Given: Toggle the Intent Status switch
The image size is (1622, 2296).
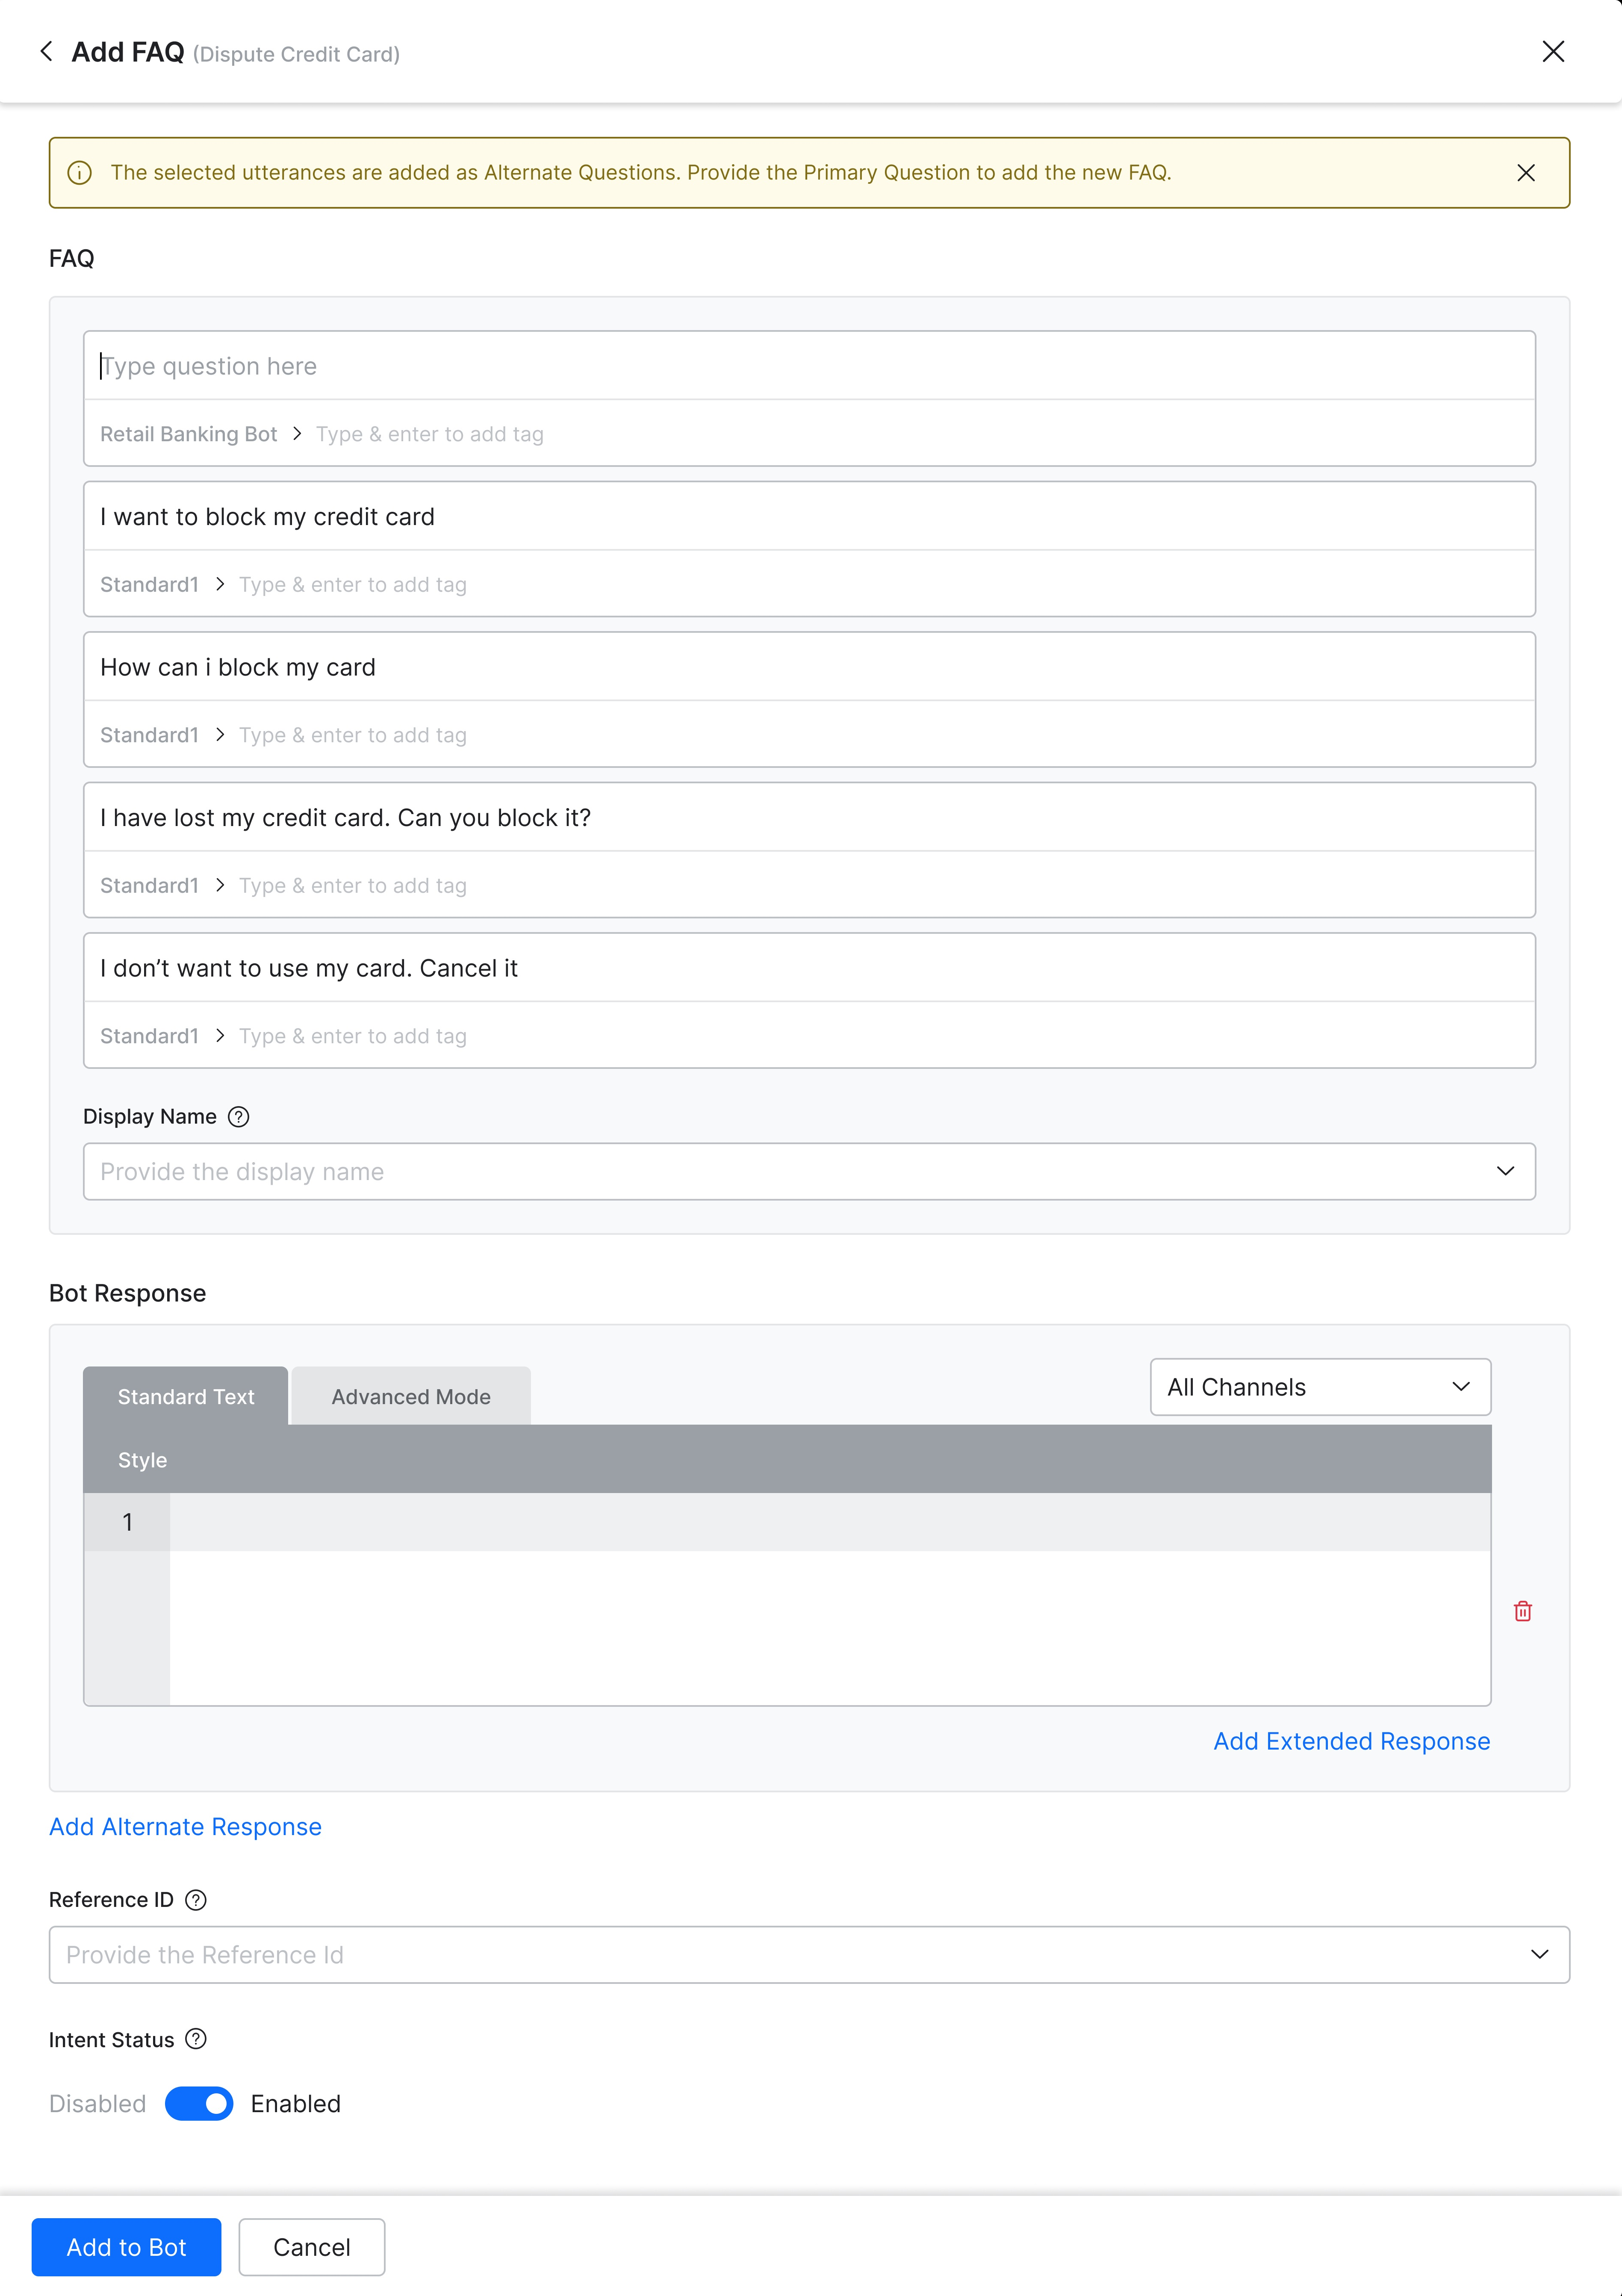Looking at the screenshot, I should coord(199,2104).
